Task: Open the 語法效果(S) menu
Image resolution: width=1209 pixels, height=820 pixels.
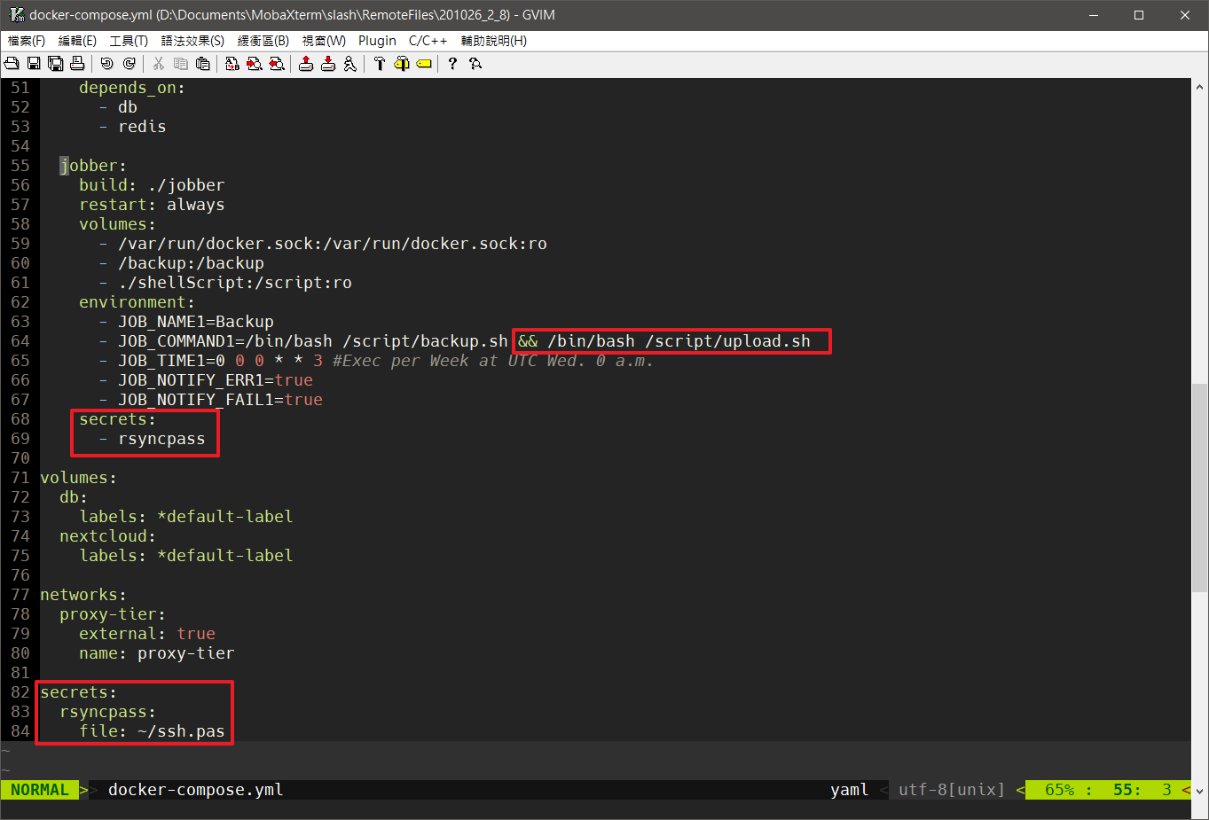Action: 192,41
